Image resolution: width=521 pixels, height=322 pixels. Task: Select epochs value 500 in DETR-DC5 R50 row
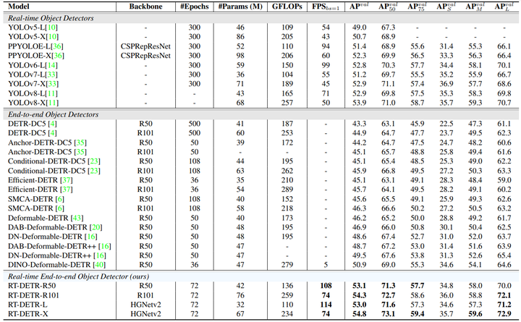click(x=195, y=124)
